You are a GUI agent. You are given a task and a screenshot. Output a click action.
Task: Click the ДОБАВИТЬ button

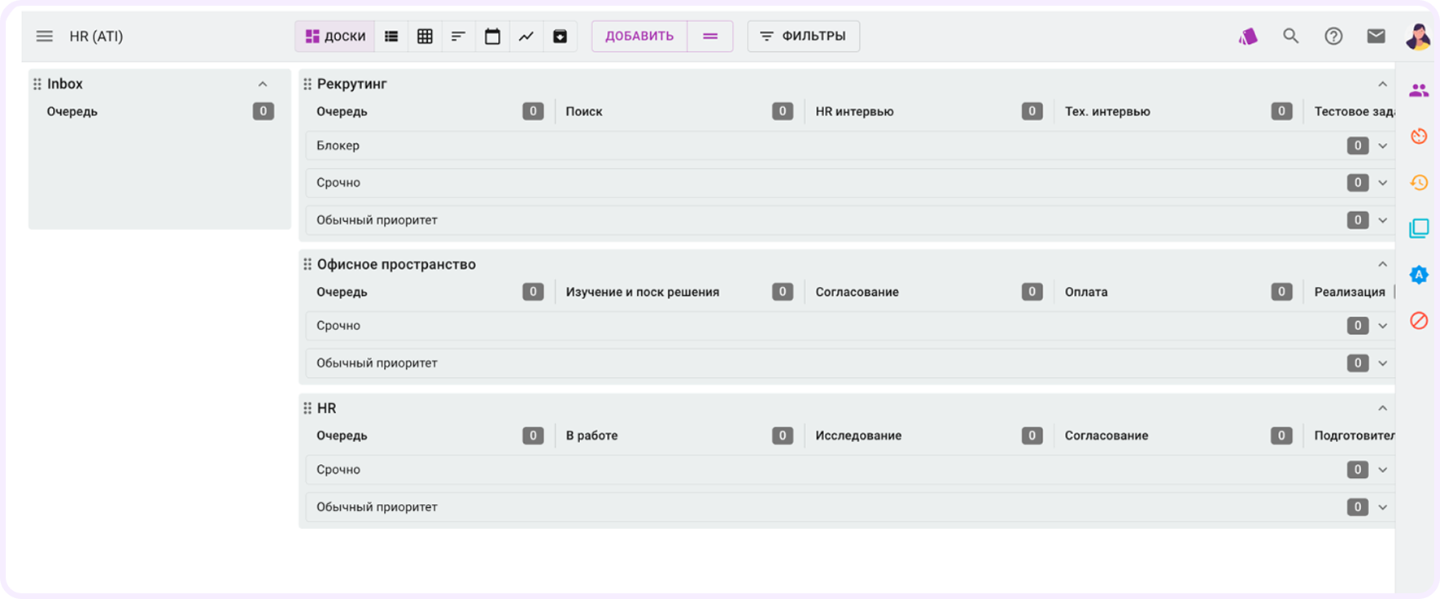[639, 37]
